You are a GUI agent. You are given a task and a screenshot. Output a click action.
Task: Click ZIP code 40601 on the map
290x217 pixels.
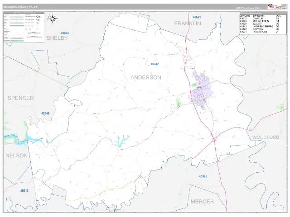(x=197, y=17)
